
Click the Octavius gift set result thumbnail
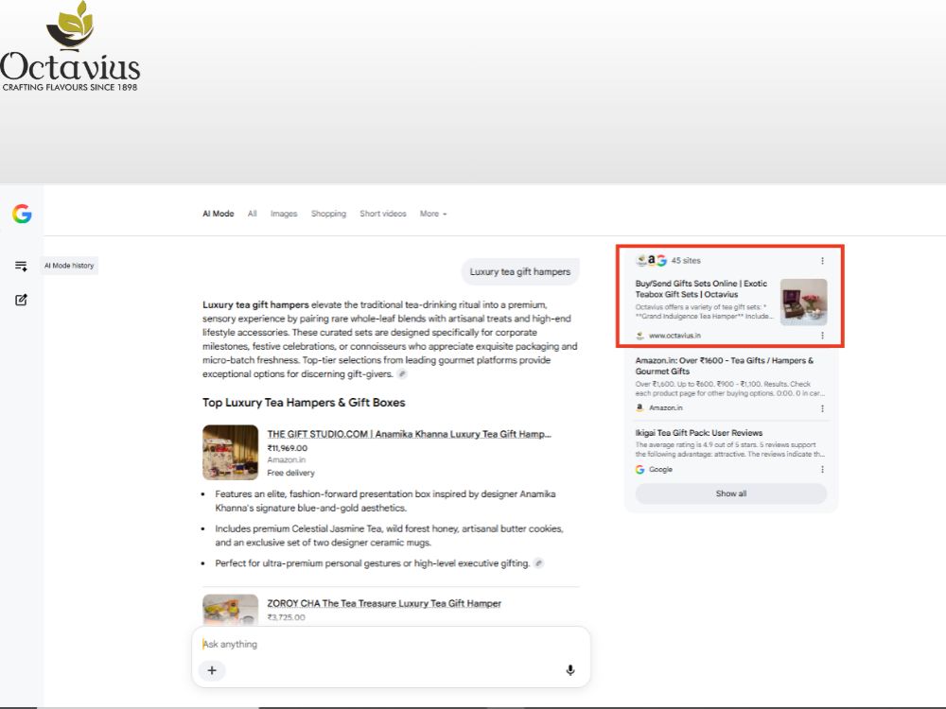(803, 303)
